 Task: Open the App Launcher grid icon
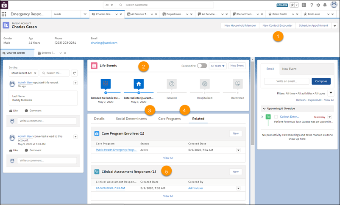point(4,14)
